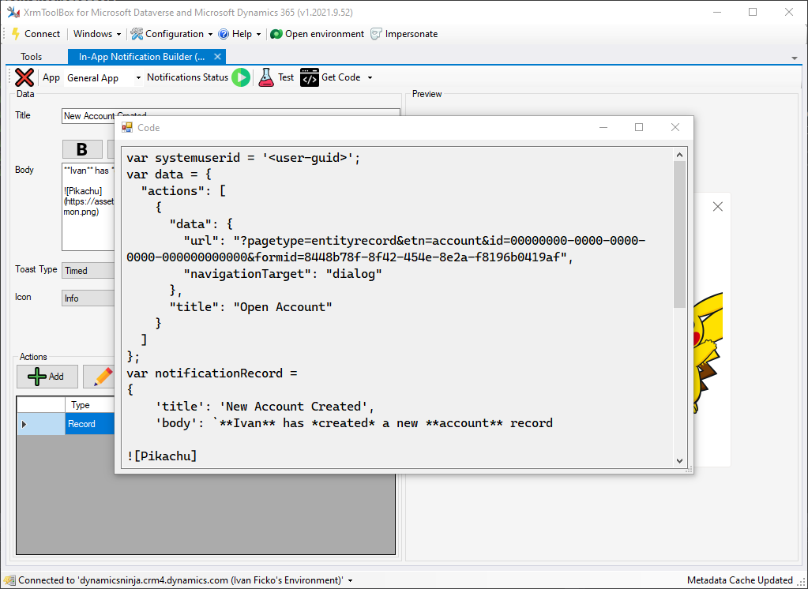Close the notification preview with X
Screen dimensions: 808x589
click(x=717, y=207)
